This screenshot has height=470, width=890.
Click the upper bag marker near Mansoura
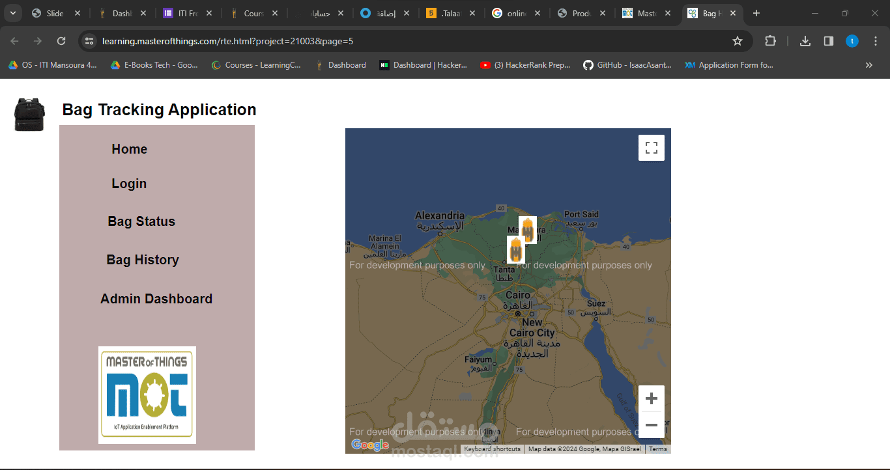click(x=528, y=230)
